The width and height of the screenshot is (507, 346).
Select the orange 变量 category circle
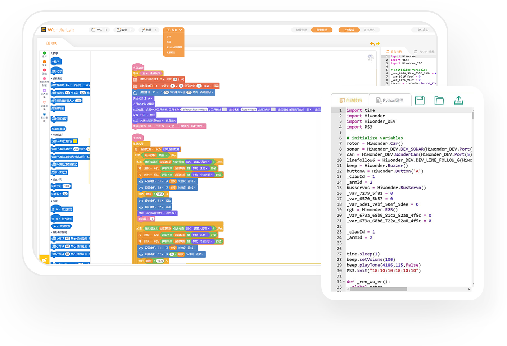point(44,62)
